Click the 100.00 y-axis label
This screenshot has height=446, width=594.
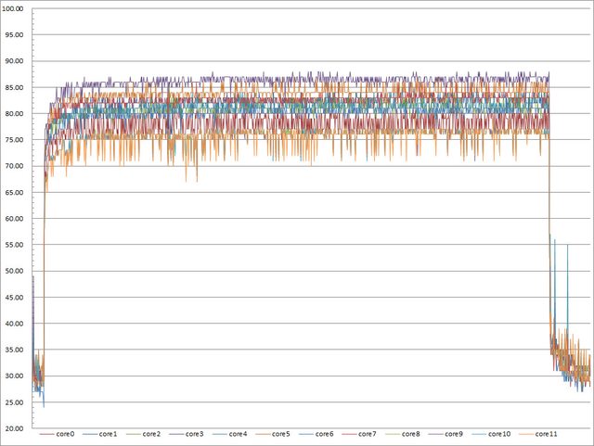[x=16, y=9]
